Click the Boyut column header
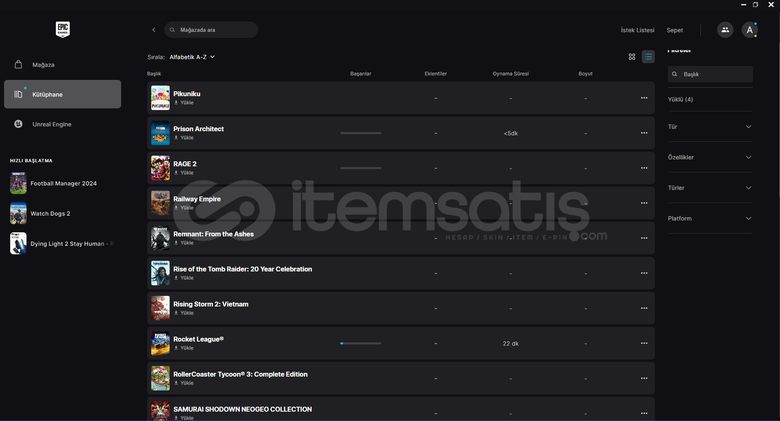Image resolution: width=780 pixels, height=421 pixels. (586, 74)
